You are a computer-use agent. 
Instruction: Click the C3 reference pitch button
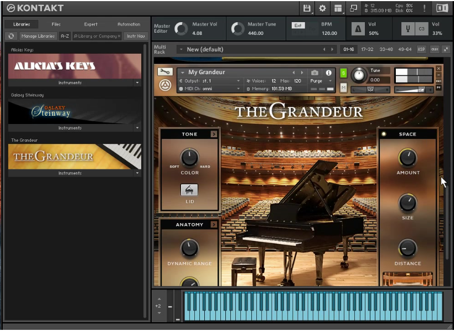point(421,29)
